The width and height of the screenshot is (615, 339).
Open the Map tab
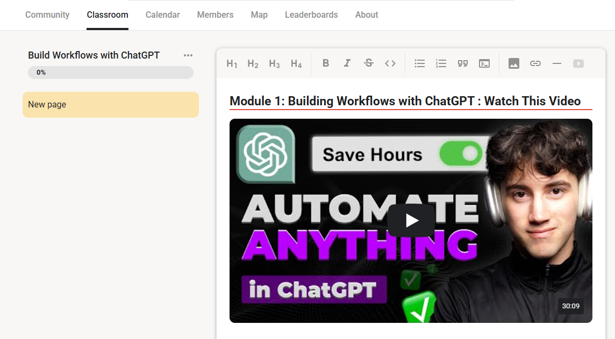click(x=259, y=15)
